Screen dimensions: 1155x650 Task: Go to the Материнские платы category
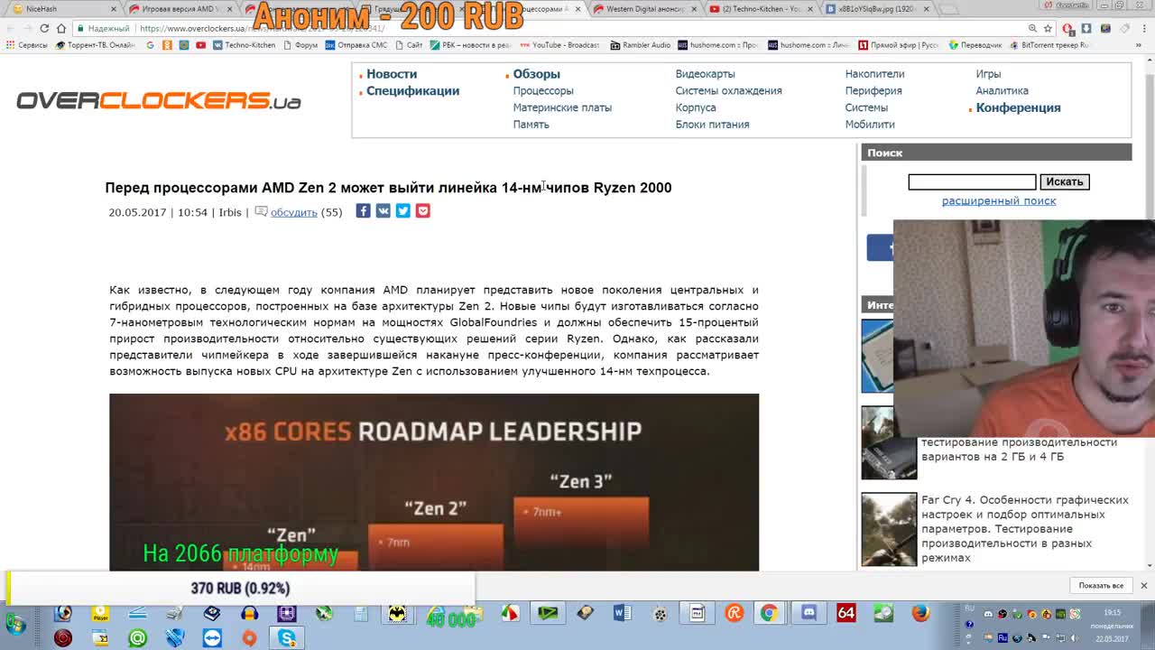562,107
